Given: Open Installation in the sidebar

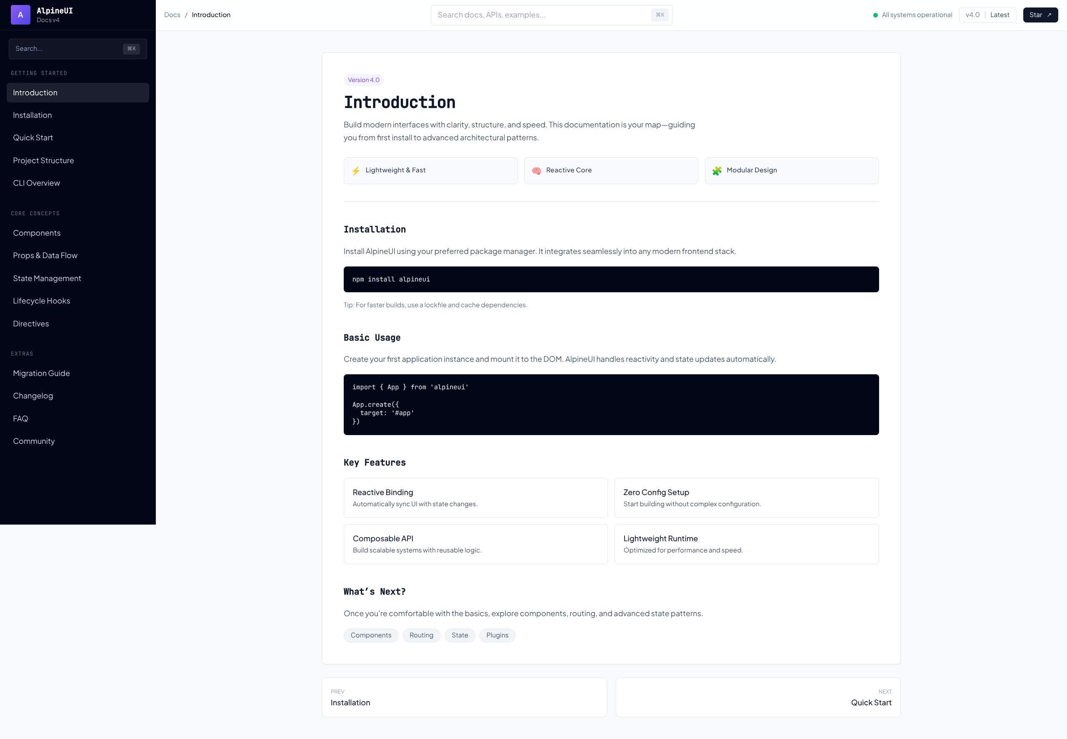Looking at the screenshot, I should (78, 115).
